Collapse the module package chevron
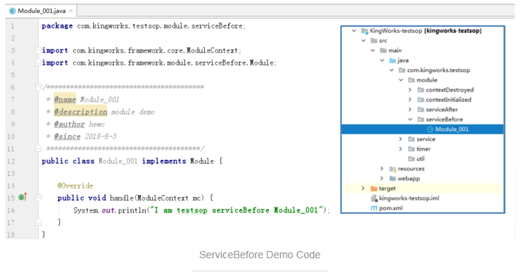Image resolution: width=524 pixels, height=275 pixels. coord(401,80)
